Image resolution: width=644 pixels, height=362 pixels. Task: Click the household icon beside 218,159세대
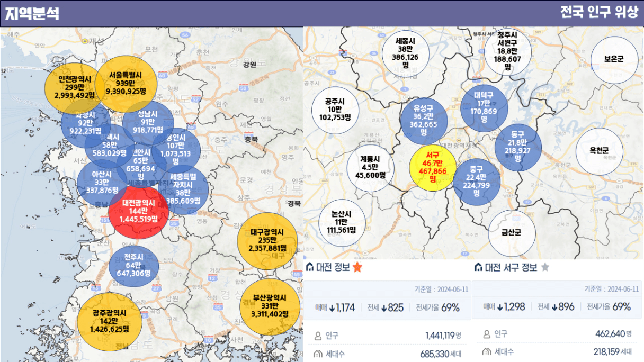(487, 351)
